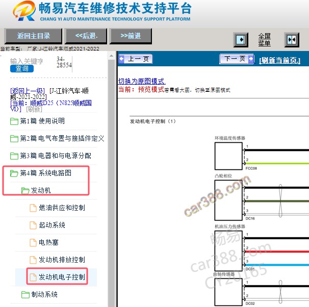The height and width of the screenshot is (307, 309).
Task: Click 机油压力传感器 component box in diagram
Action: pos(228,250)
